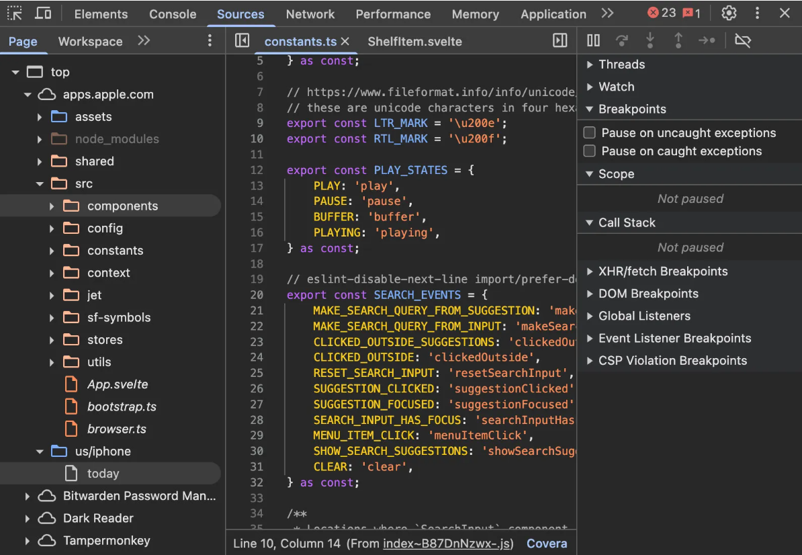The width and height of the screenshot is (802, 555).
Task: Click the device toolbar toggle icon
Action: click(43, 13)
